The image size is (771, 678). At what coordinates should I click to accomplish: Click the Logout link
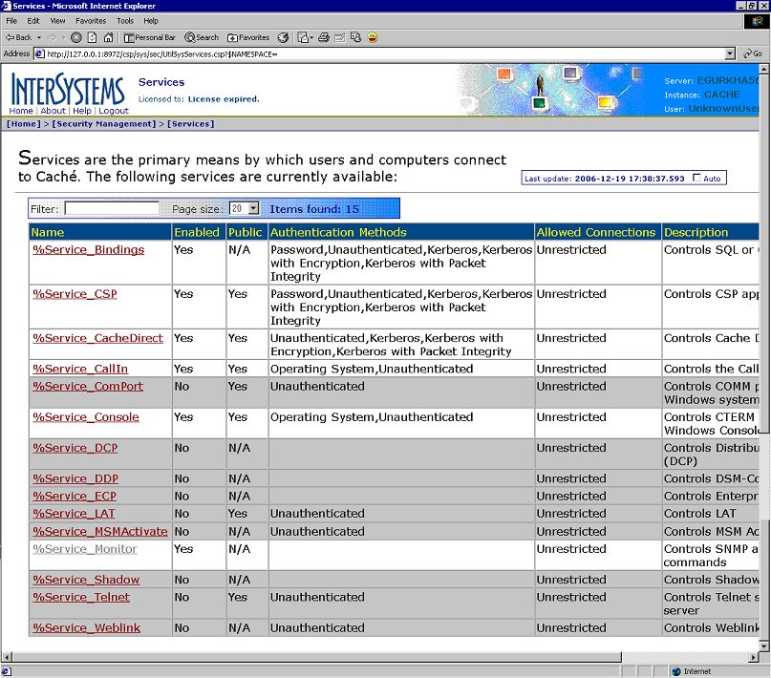tap(114, 111)
